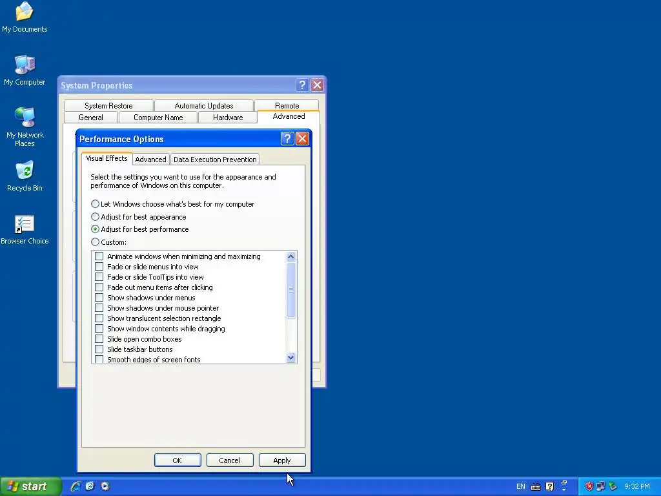Click the effects list scroll down arrow
Screen dimensions: 661x496
point(291,358)
